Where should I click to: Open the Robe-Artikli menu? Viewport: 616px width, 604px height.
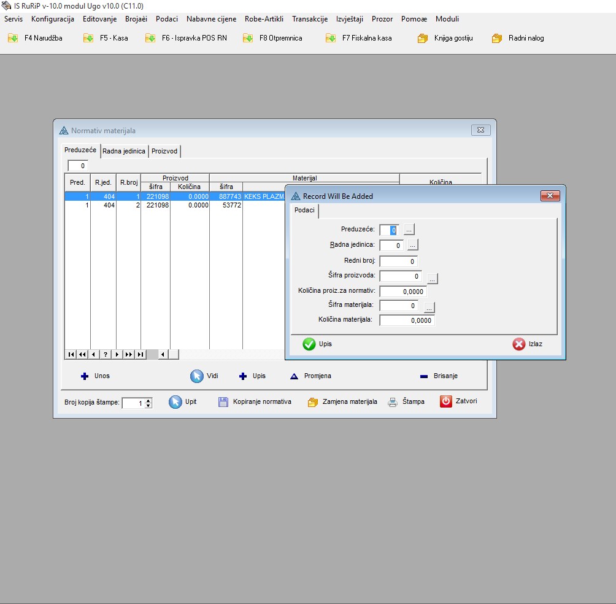264,19
